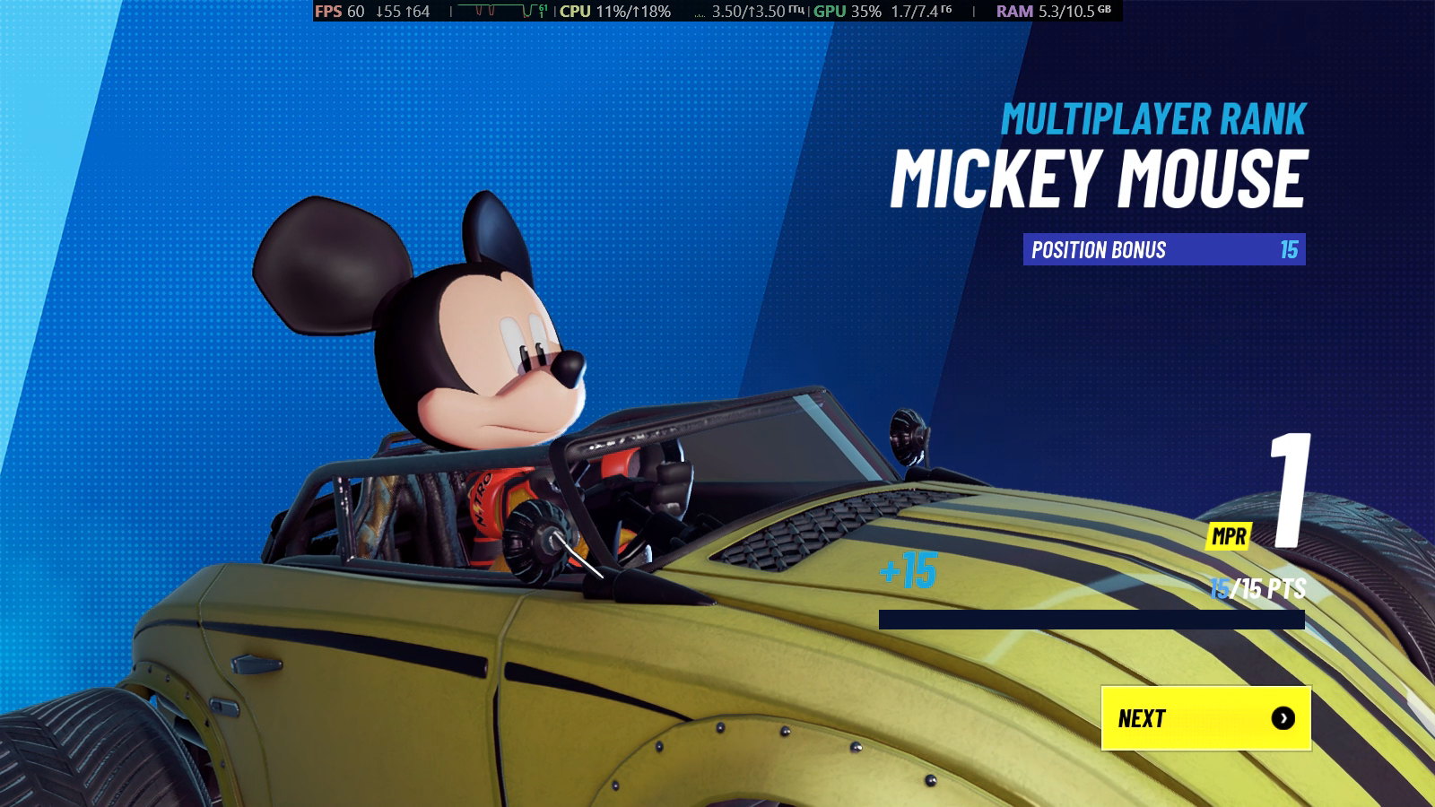Click the yellow MPR badge
Screen dimensions: 1435x807
1229,536
